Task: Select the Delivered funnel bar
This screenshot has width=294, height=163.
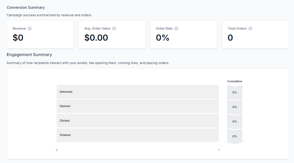Action: [x=138, y=92]
